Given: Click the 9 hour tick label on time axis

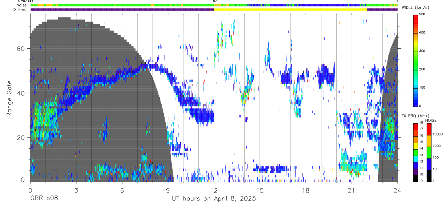Looking at the screenshot, I should pyautogui.click(x=168, y=190).
